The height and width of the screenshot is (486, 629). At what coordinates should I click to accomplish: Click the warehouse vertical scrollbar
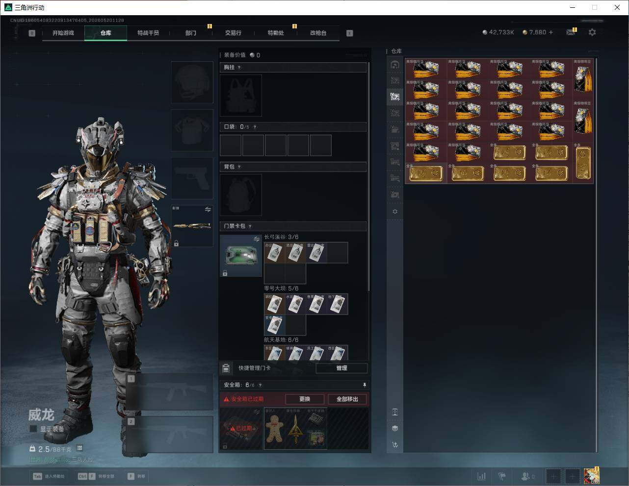point(597,255)
